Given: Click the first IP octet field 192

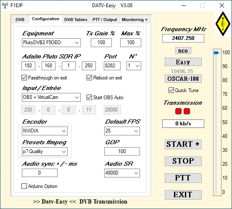Looking at the screenshot, I should pos(29,66).
